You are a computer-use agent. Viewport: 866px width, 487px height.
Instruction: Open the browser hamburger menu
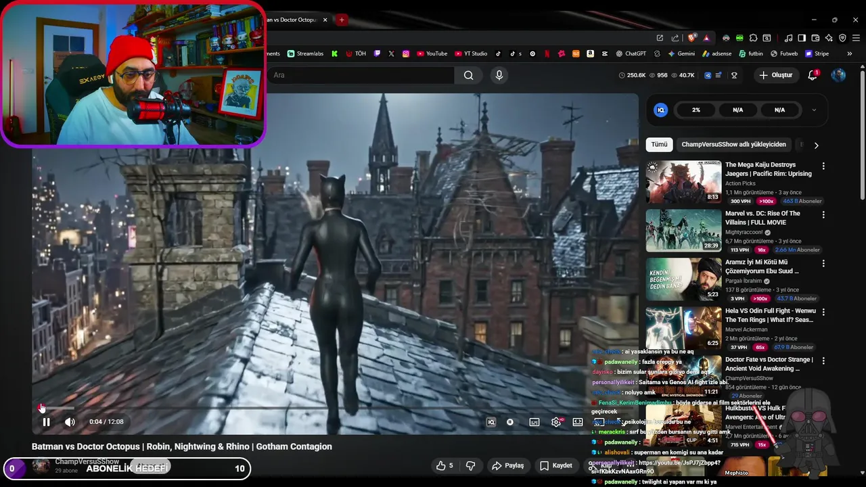pyautogui.click(x=857, y=38)
